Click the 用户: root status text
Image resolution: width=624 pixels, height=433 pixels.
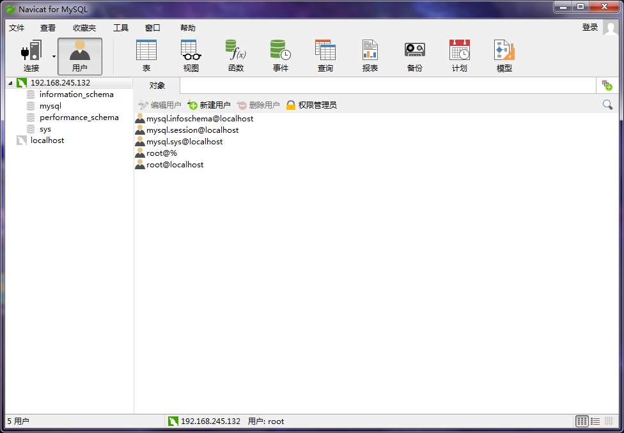[x=266, y=421]
